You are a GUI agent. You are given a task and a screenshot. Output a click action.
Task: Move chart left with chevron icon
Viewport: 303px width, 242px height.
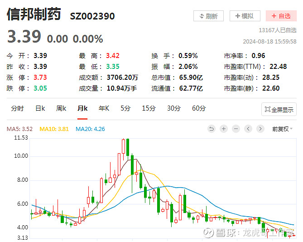coord(248,129)
